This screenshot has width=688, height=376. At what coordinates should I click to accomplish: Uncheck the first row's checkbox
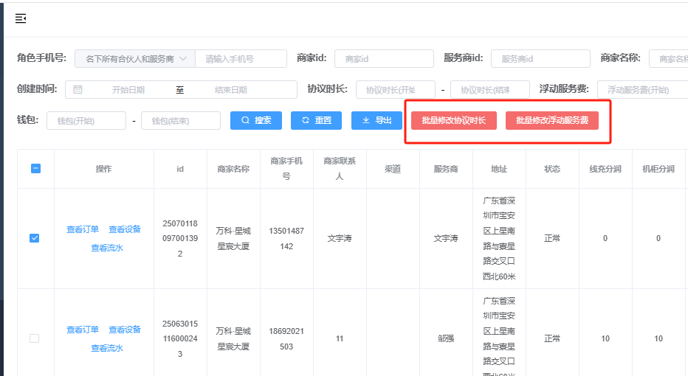tap(34, 238)
